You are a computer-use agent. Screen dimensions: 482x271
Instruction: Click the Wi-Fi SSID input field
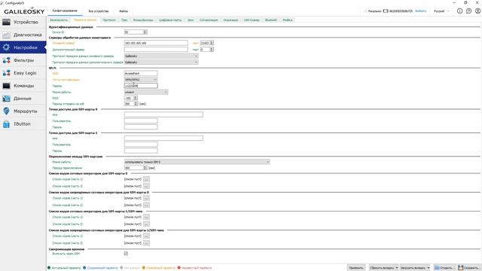(141, 73)
